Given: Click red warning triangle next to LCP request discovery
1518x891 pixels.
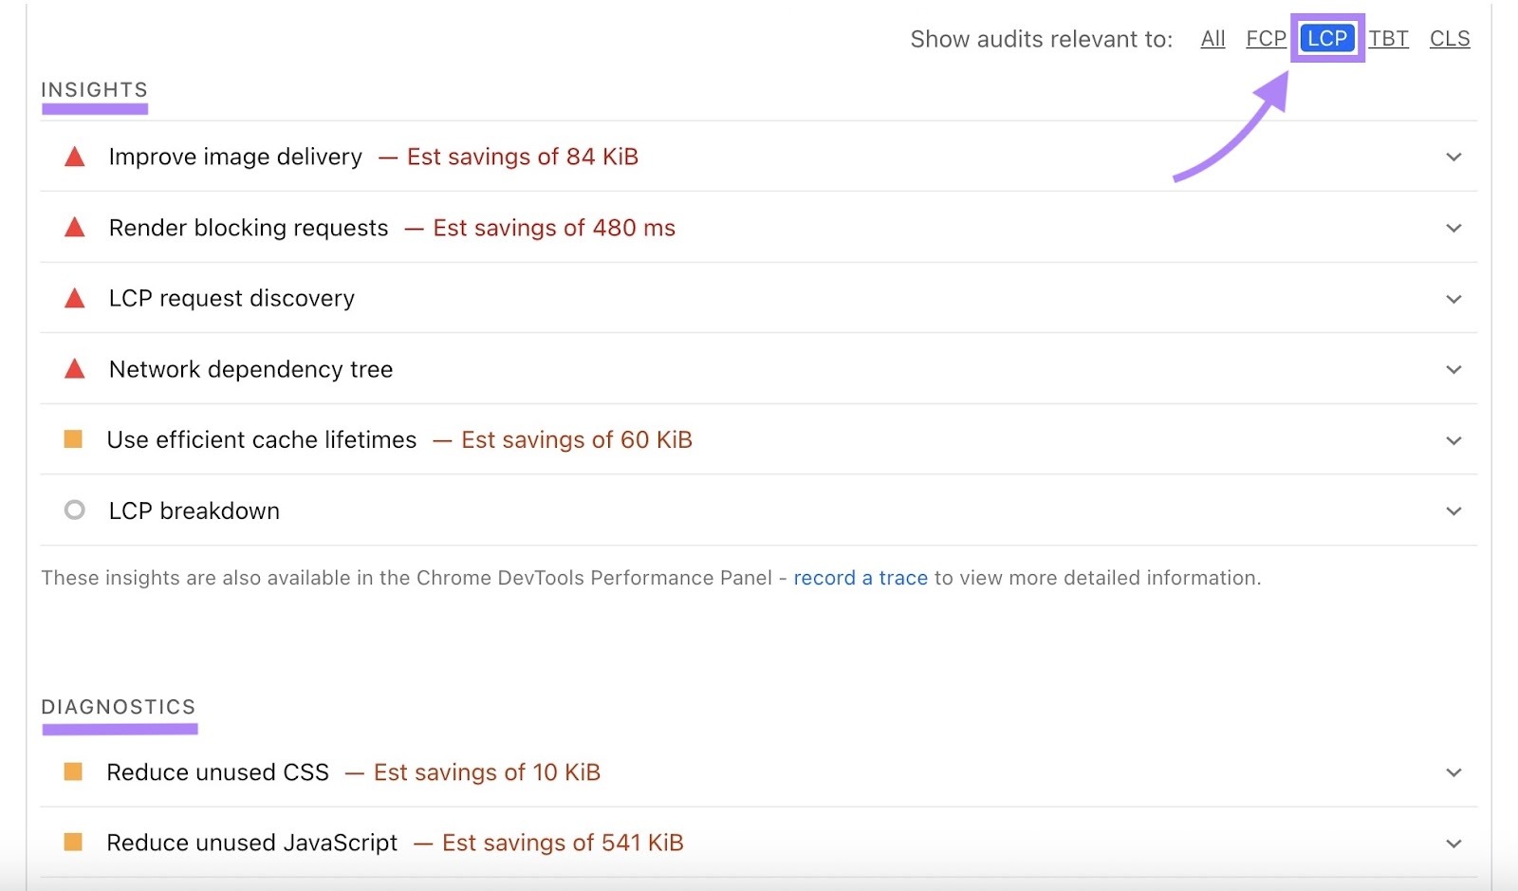Looking at the screenshot, I should (75, 299).
